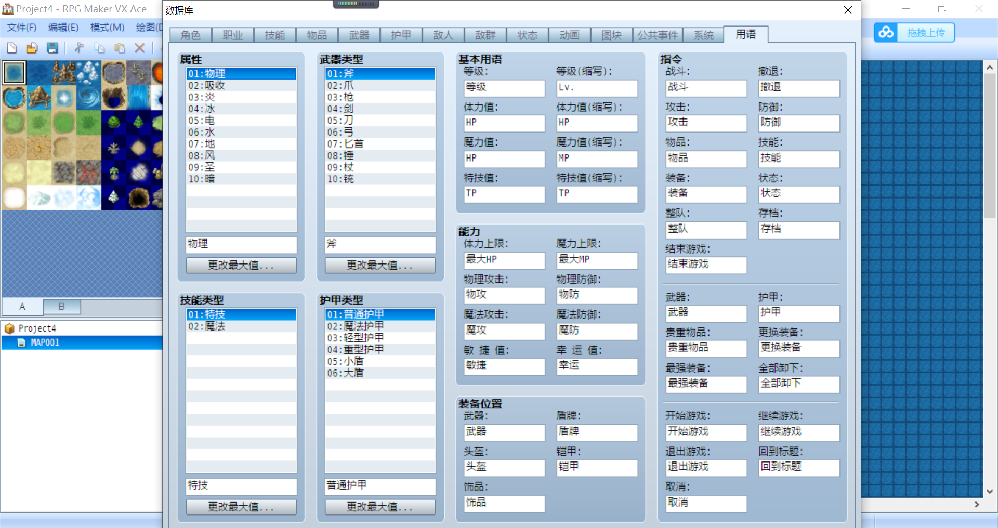The width and height of the screenshot is (998, 528).
Task: Click the 物理攻击 field containing 物攻
Action: point(504,295)
